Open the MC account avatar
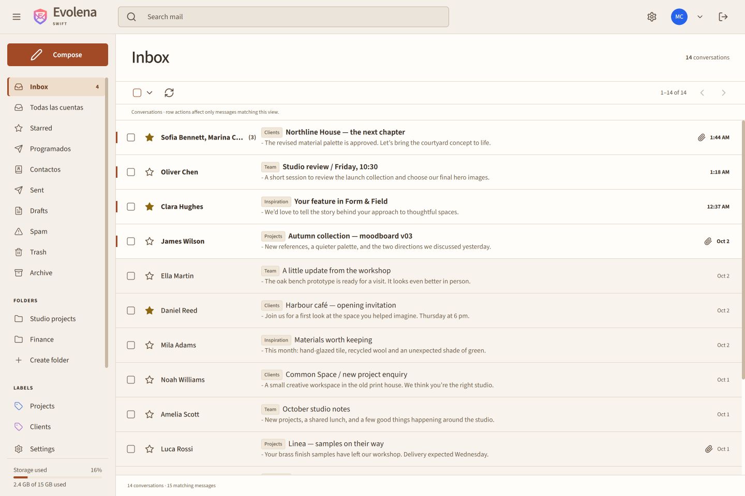745x496 pixels. click(x=679, y=17)
